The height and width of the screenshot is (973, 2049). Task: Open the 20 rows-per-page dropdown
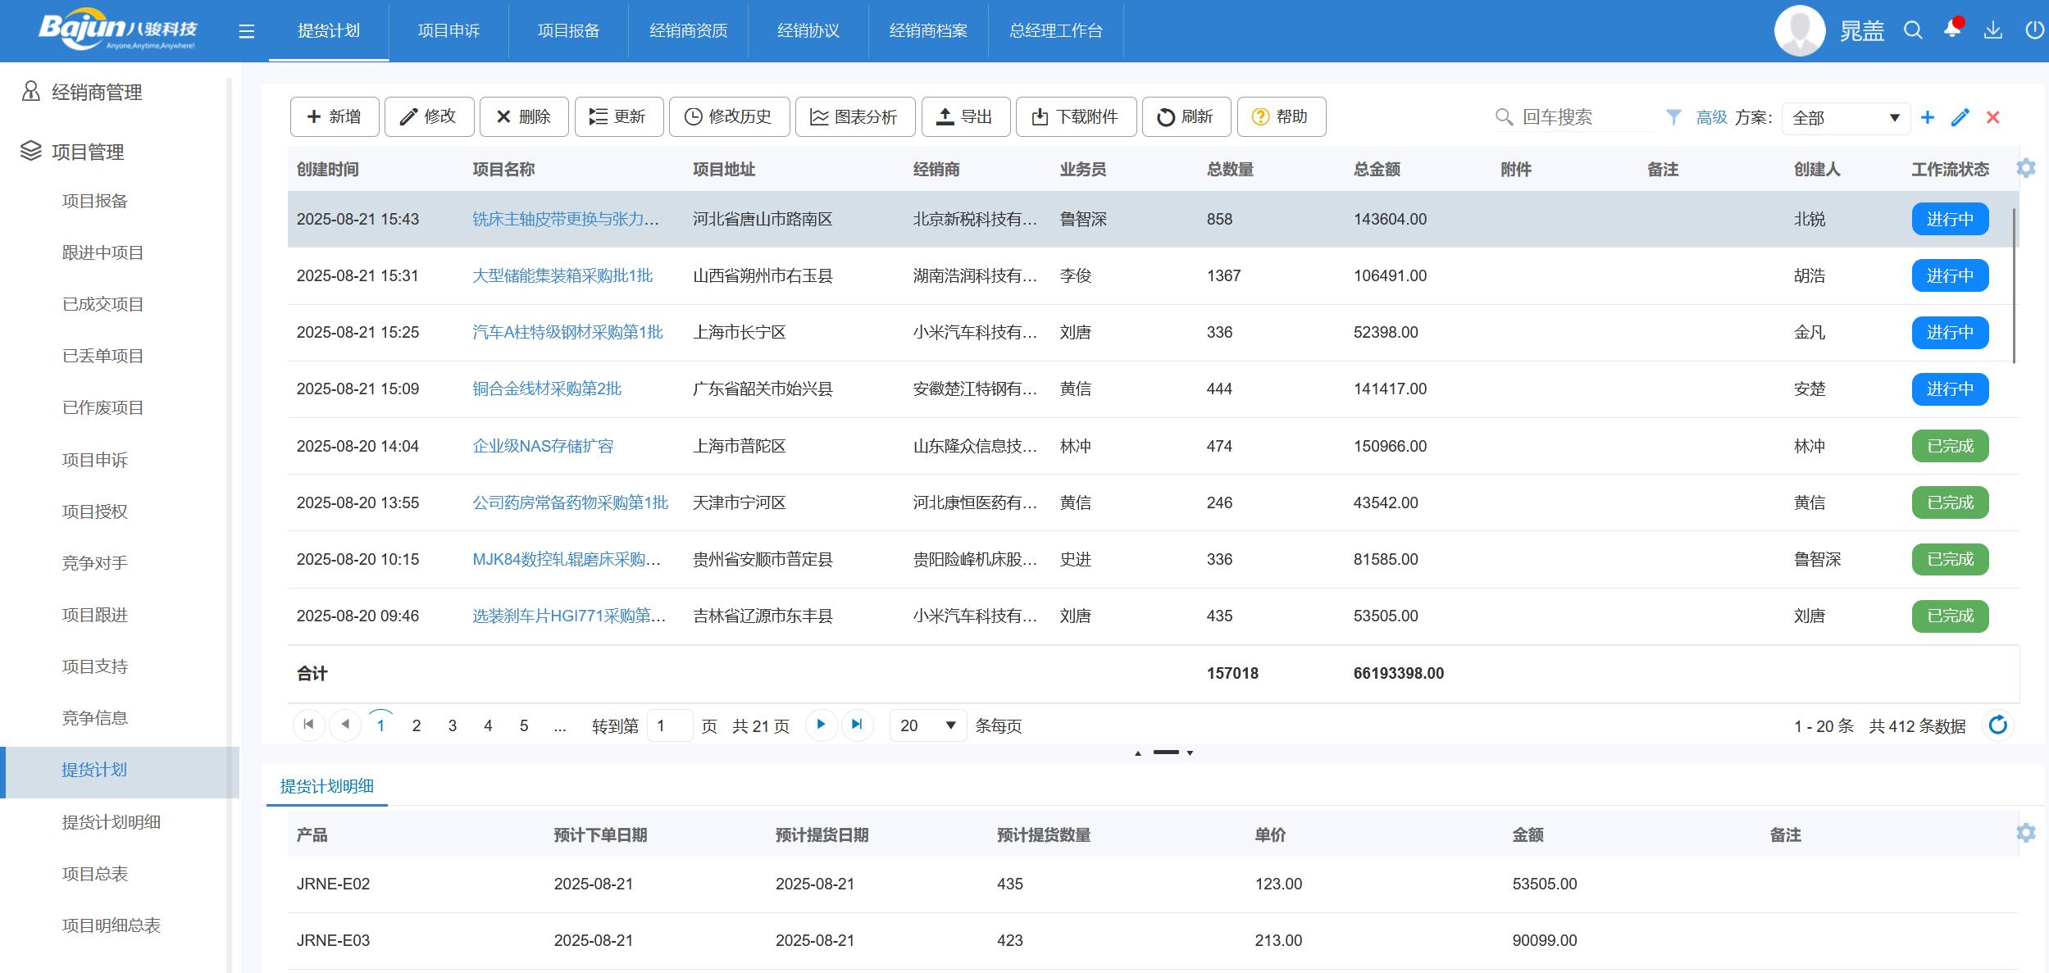927,725
